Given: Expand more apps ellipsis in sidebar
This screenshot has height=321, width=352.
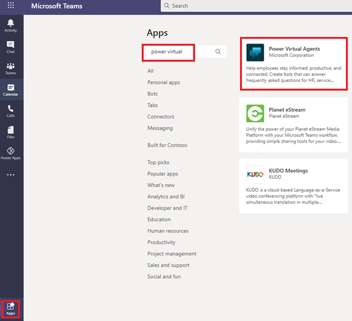Looking at the screenshot, I should coord(11,175).
